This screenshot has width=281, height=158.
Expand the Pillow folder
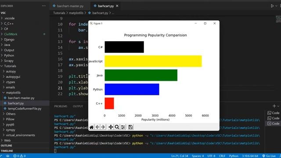25,119
